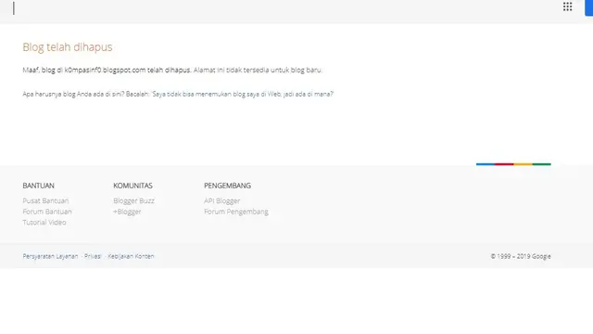Viewport: 593px width, 334px height.
Task: Visit the Blogger Buzz link
Action: point(133,200)
